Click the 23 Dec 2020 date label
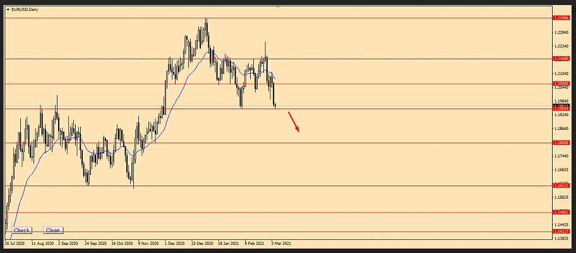This screenshot has width=576, height=253. (x=203, y=242)
